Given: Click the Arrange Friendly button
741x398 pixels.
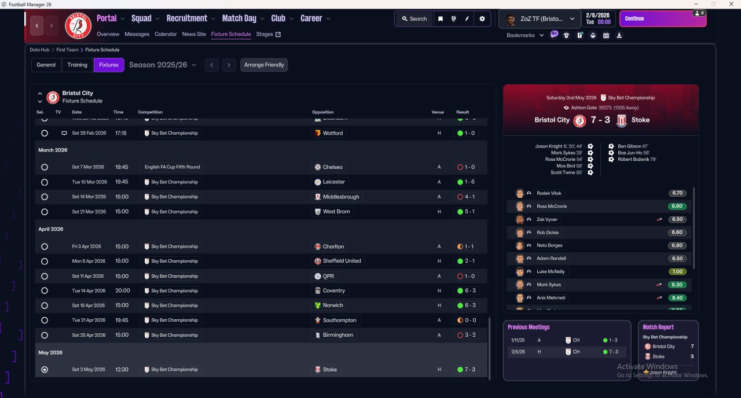Looking at the screenshot, I should (264, 65).
